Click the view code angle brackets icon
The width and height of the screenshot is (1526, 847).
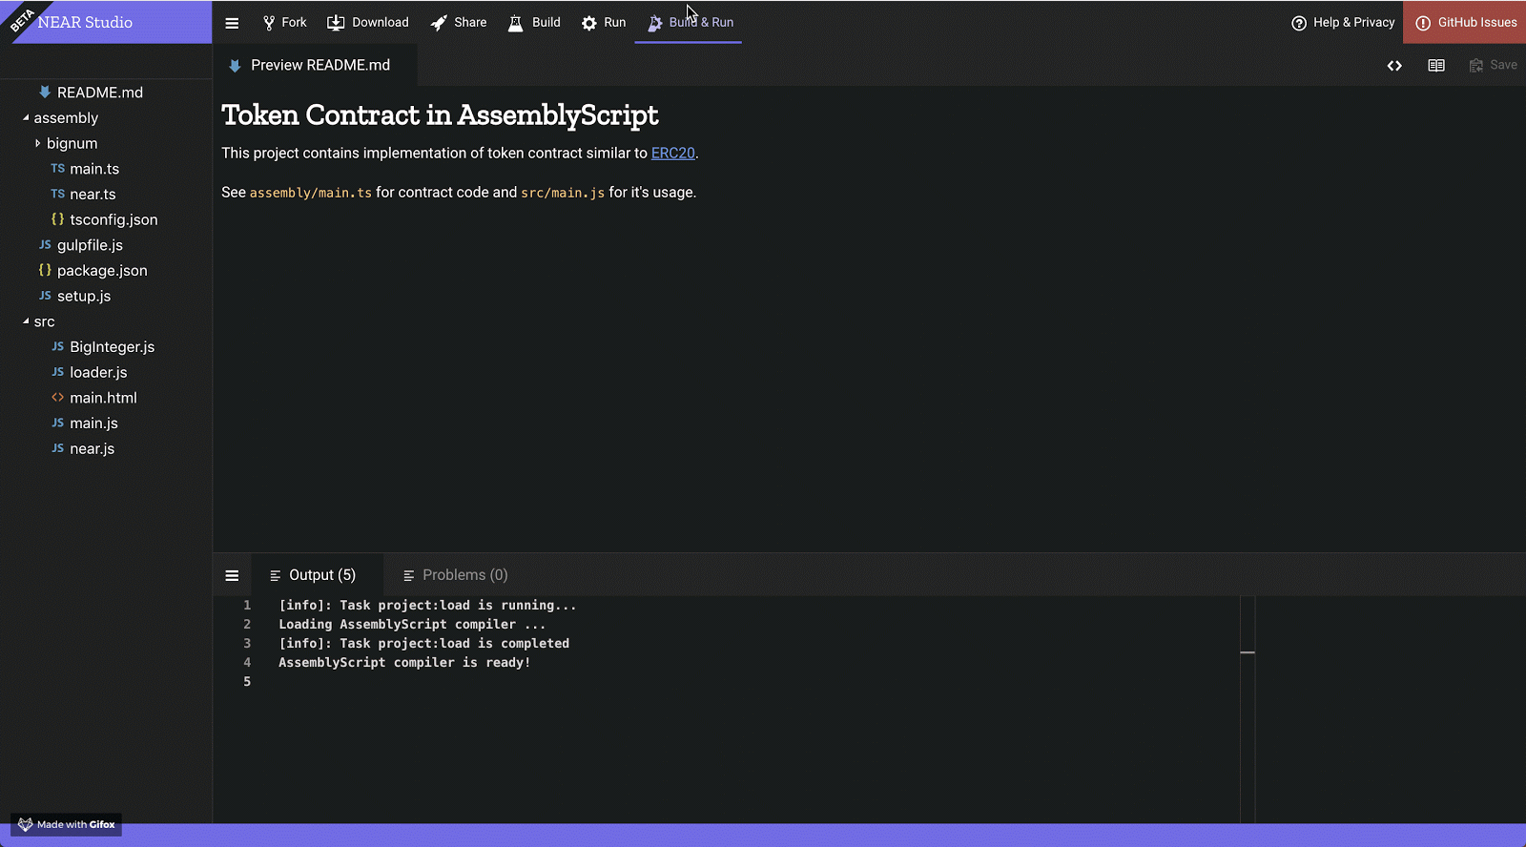(1394, 66)
